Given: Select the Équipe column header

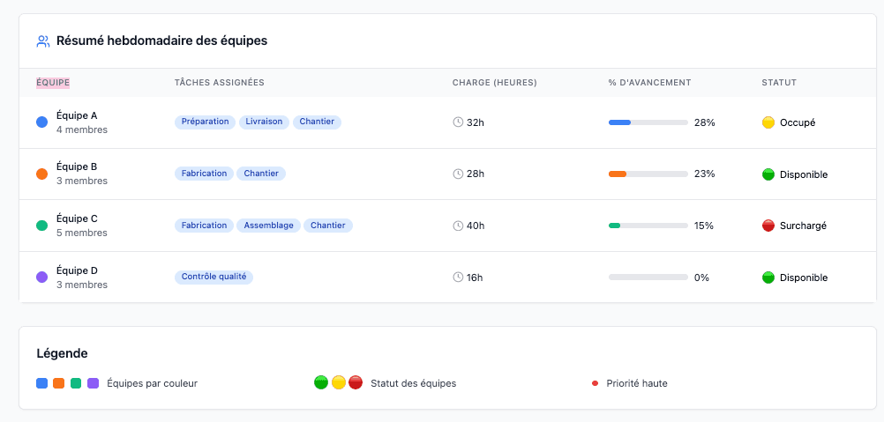Looking at the screenshot, I should (x=53, y=83).
